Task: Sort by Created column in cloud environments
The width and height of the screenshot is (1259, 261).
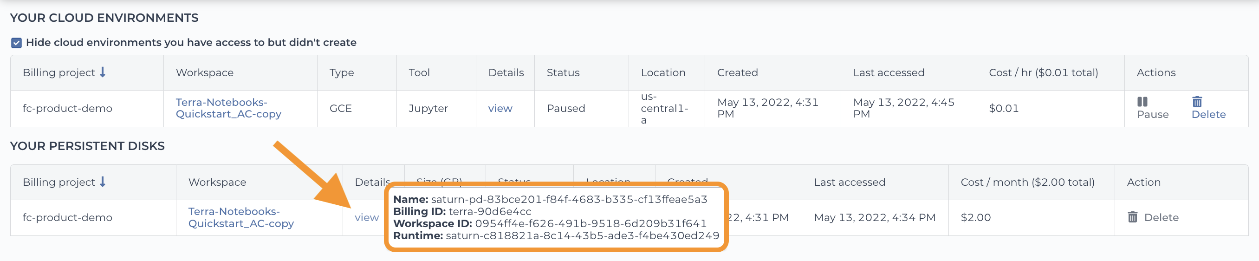Action: [737, 72]
